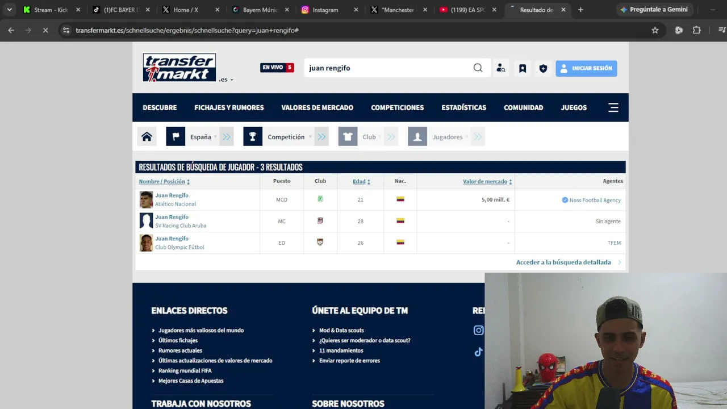The height and width of the screenshot is (409, 727).
Task: Open Rumores actuales footer link
Action: 180,350
